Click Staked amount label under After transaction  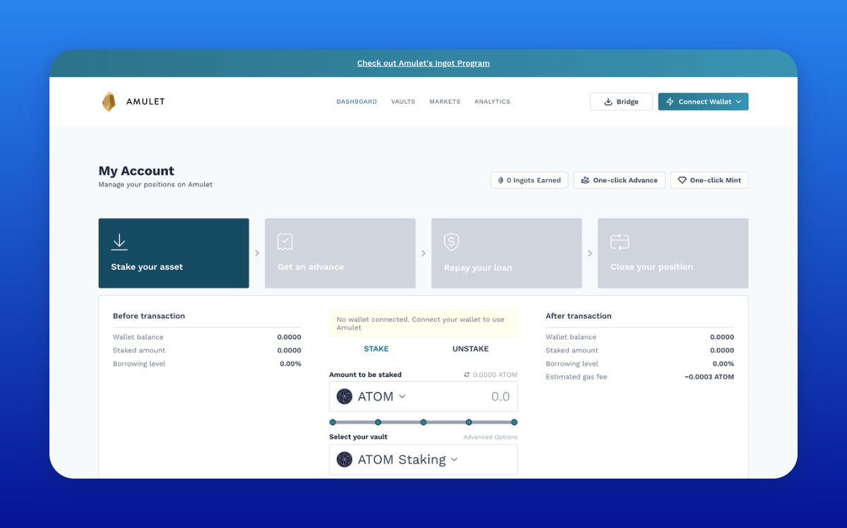[572, 350]
